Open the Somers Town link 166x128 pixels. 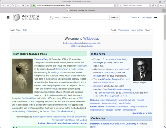(x=62, y=69)
